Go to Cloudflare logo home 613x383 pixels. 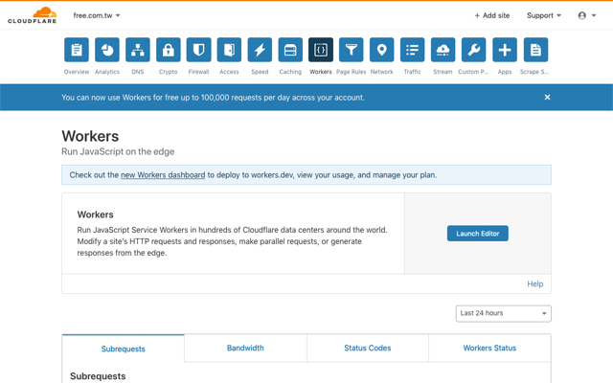pyautogui.click(x=33, y=15)
